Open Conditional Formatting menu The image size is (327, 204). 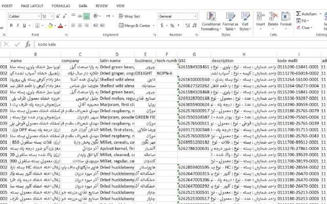coord(211,21)
